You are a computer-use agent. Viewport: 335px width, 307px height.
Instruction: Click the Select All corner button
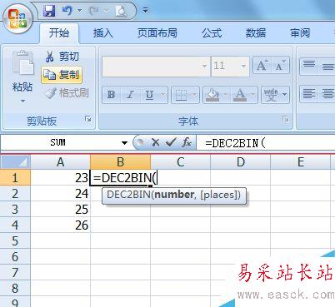(15, 161)
